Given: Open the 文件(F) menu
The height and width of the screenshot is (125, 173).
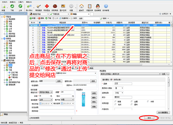Looking at the screenshot, I should [x=5, y=2].
